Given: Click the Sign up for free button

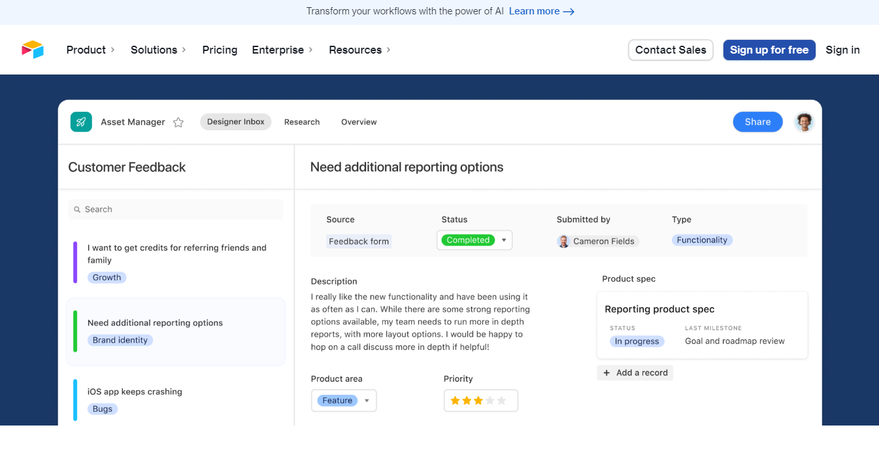Looking at the screenshot, I should 769,50.
